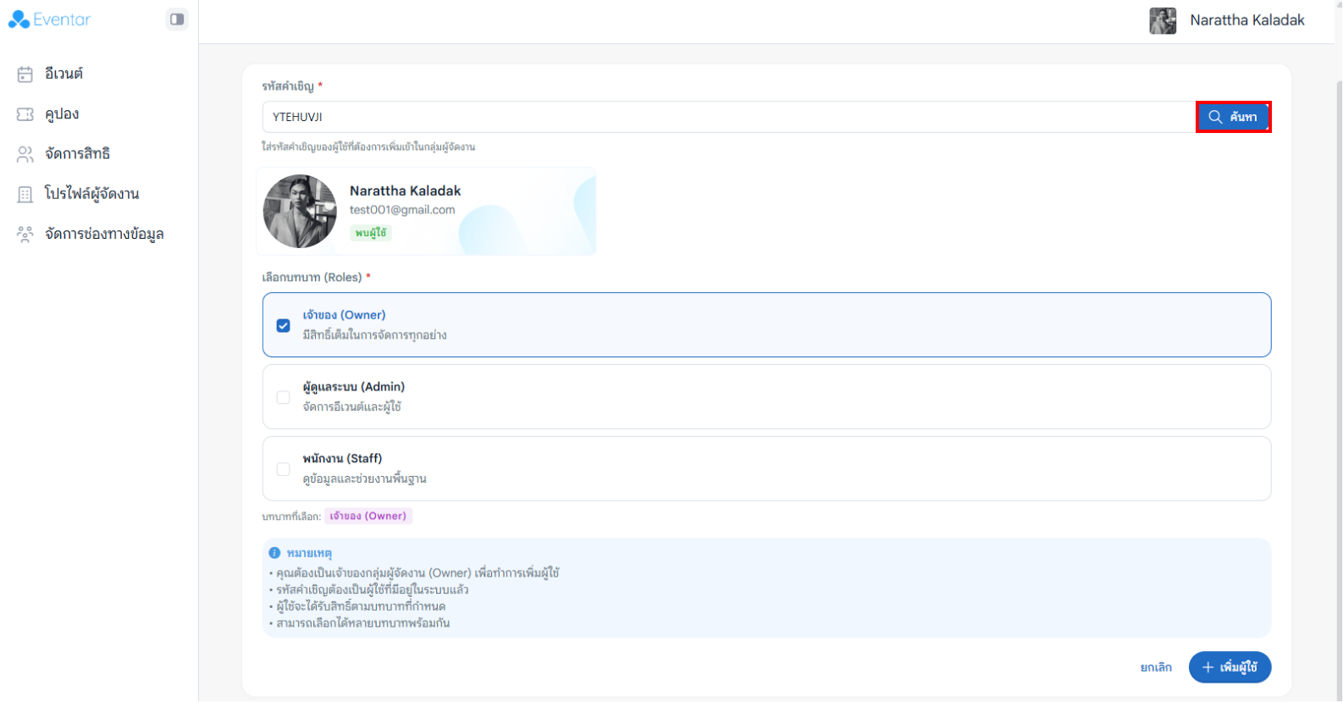This screenshot has height=702, width=1343.
Task: Click the group icon beside จัดการช่องทางข้อมูล
Action: pos(25,235)
